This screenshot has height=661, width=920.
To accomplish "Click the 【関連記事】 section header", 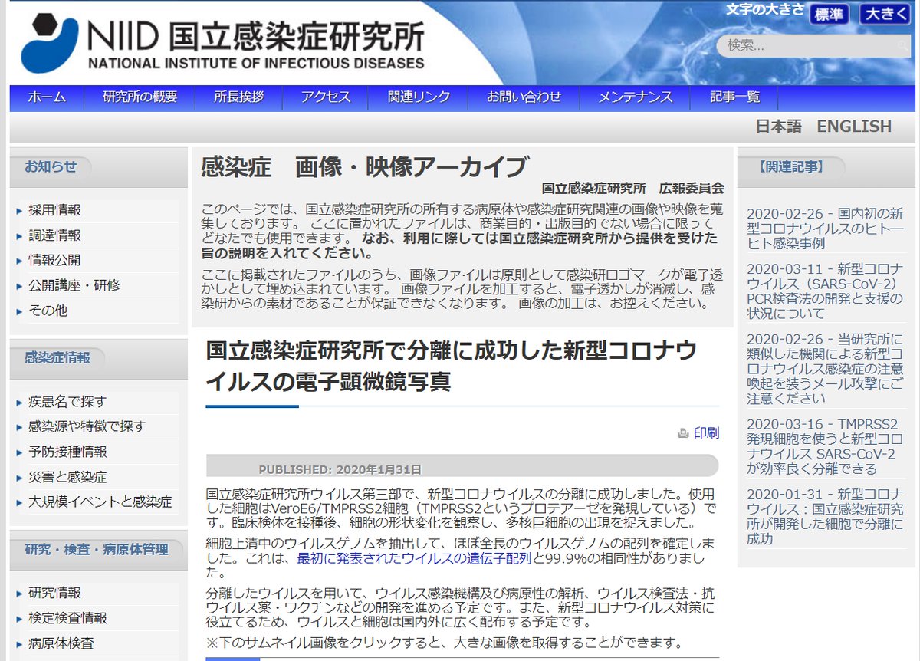I will (x=791, y=166).
